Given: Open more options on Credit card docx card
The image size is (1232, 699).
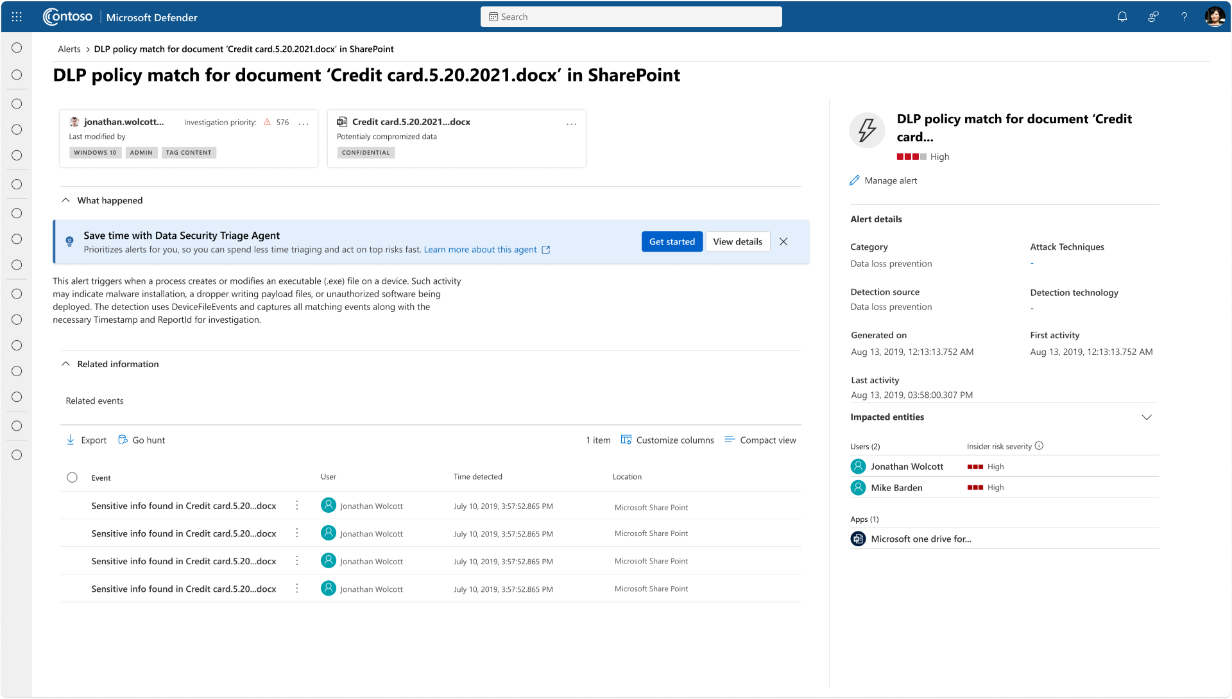Looking at the screenshot, I should click(571, 123).
